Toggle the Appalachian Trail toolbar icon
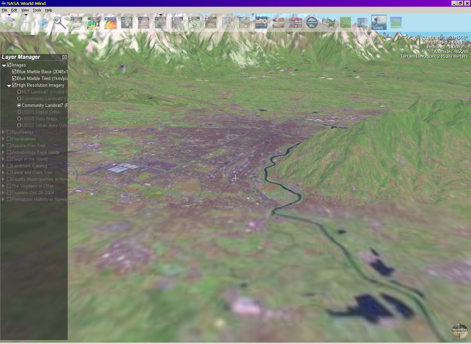Viewport: 471px width, 344px height. (261, 23)
